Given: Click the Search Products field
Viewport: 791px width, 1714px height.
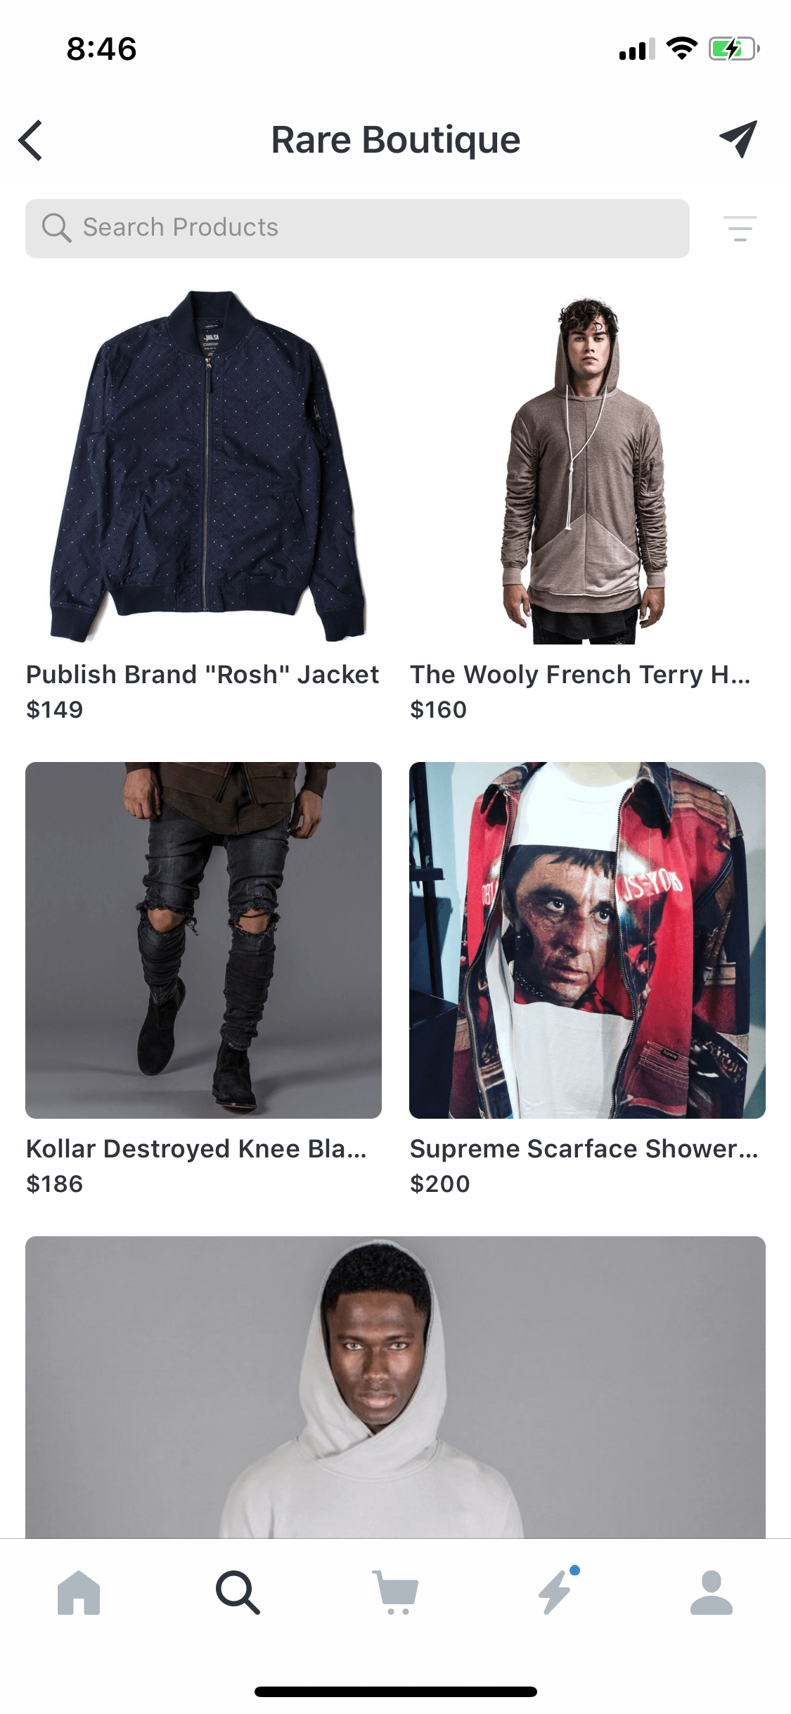Looking at the screenshot, I should click(x=357, y=228).
